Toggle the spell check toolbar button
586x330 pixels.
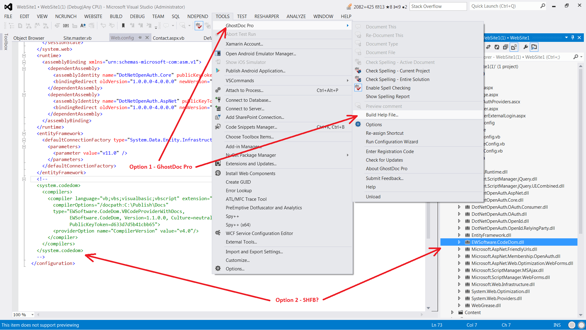coord(199,26)
